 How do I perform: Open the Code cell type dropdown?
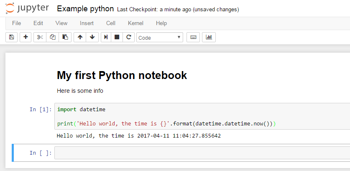click(x=160, y=38)
